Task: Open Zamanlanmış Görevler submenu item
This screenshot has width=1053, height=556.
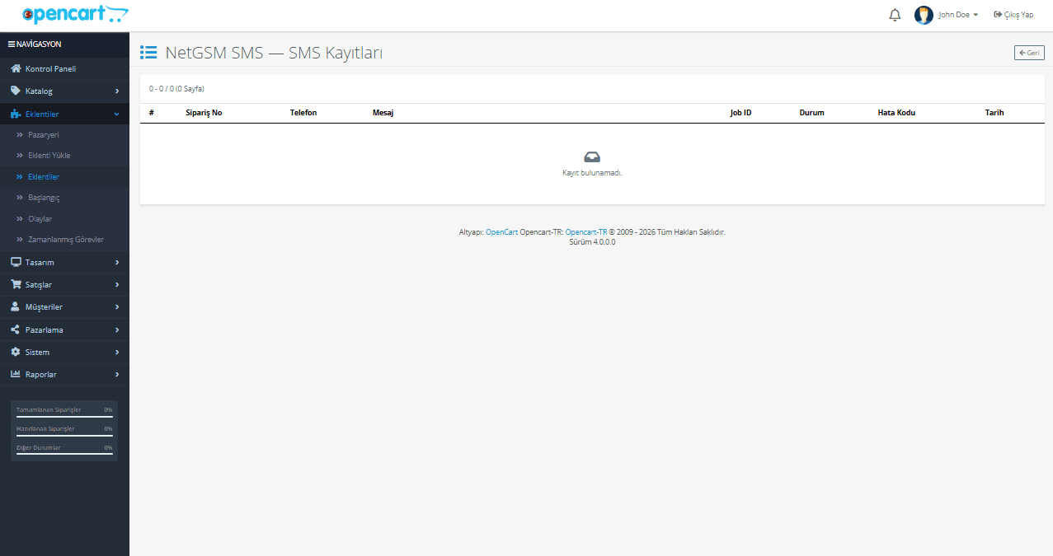Action: point(64,240)
